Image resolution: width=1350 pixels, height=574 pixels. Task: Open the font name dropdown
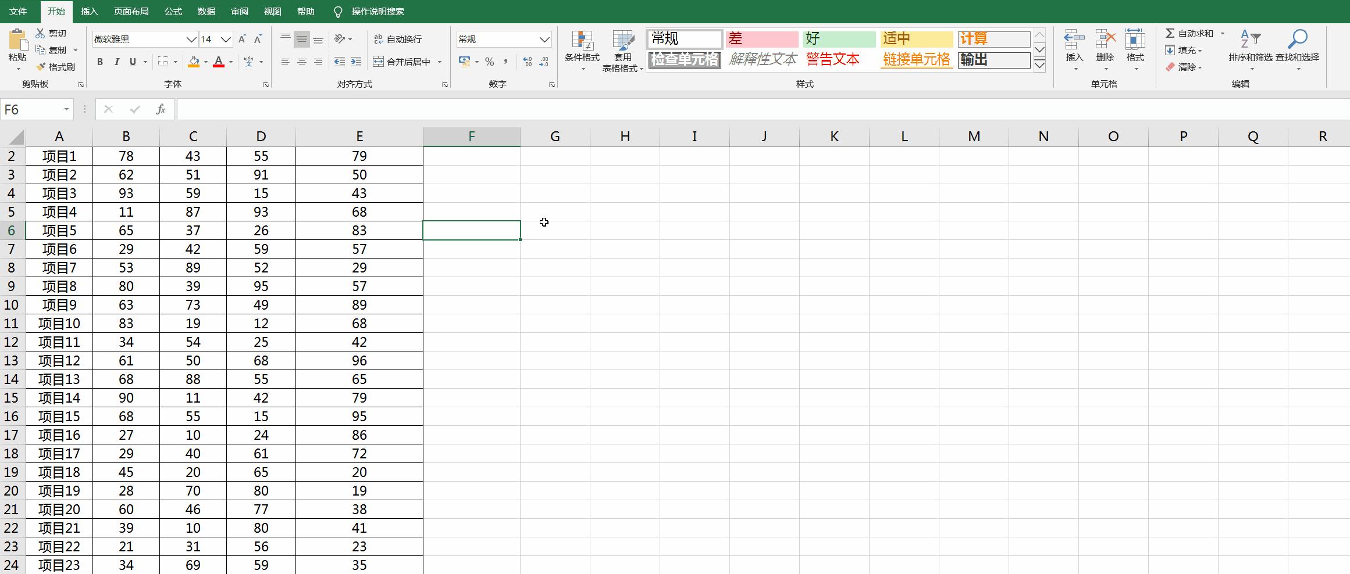pyautogui.click(x=192, y=39)
